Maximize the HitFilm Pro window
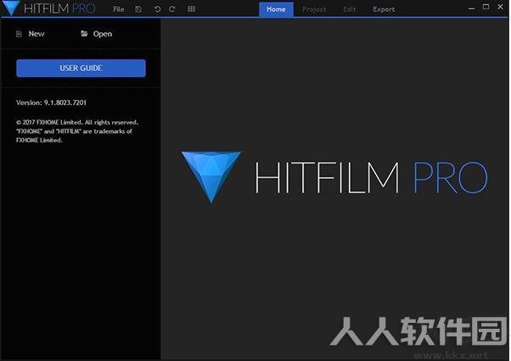Viewport: 511px width, 361px height. (486, 7)
